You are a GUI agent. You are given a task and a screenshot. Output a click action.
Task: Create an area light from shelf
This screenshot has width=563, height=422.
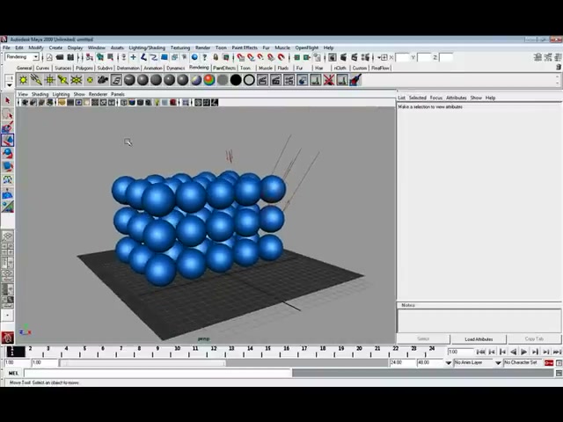coord(77,80)
